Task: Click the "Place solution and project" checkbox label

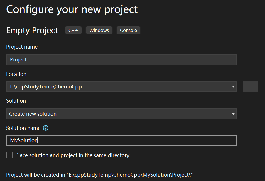Action: [72, 155]
